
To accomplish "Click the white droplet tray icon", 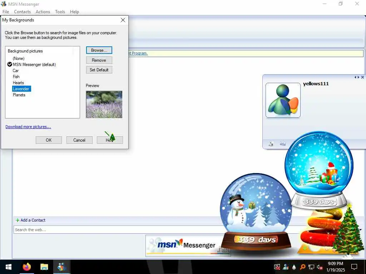I will 294,267.
